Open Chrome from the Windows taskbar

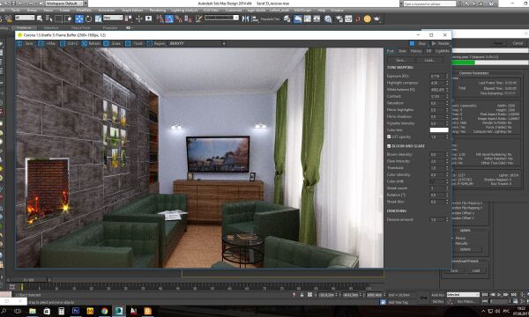104,311
